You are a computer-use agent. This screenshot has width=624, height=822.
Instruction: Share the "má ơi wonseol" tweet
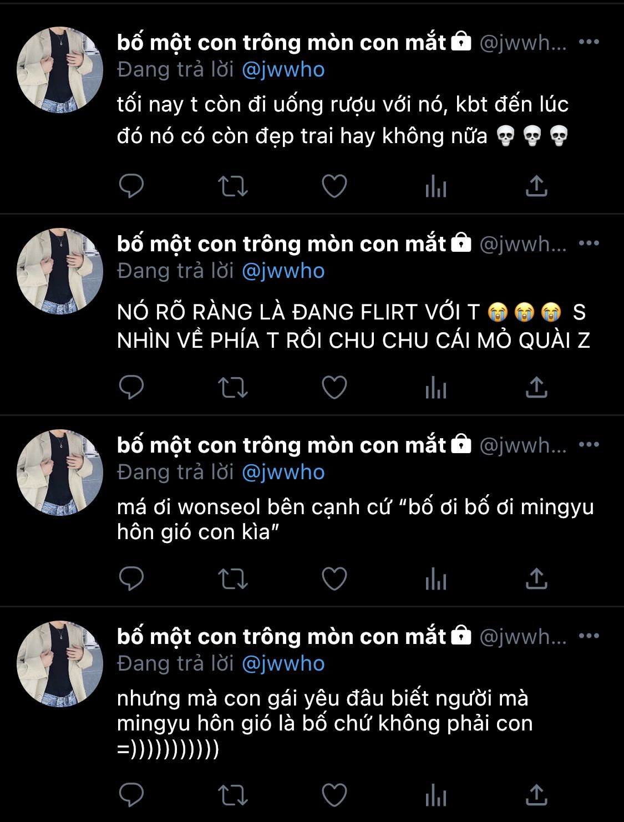536,579
